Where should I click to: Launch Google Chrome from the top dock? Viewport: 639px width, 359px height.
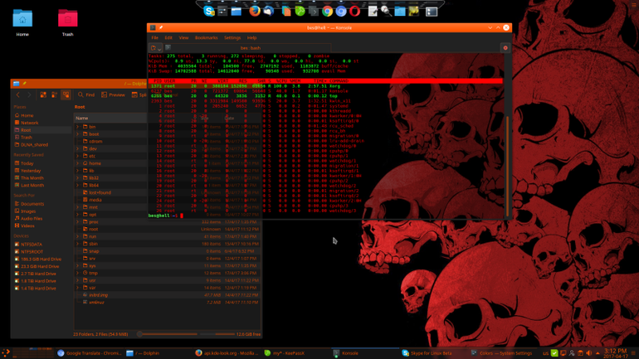[327, 12]
